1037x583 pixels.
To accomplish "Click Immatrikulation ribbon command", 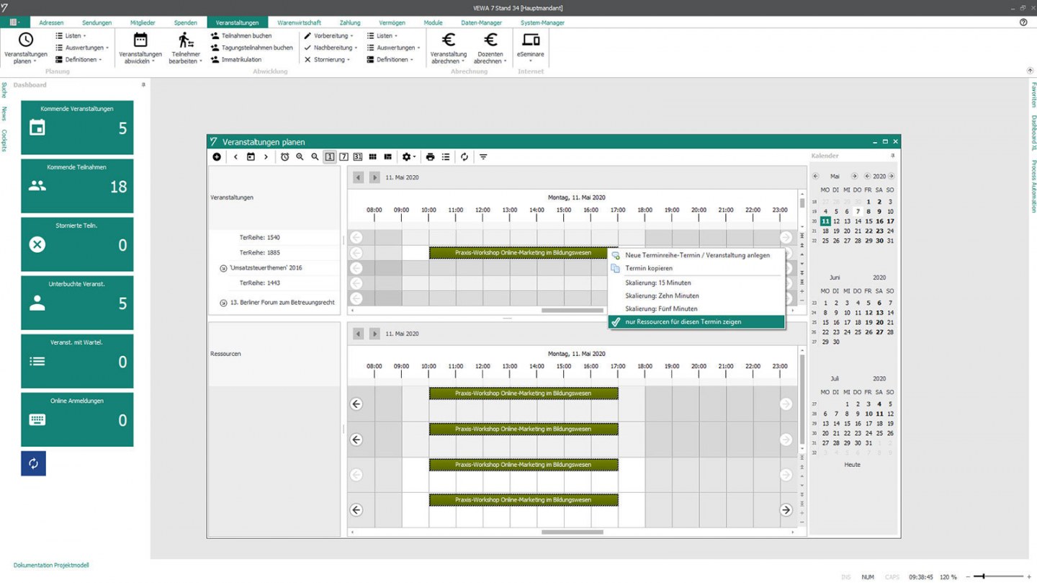I will click(x=235, y=60).
